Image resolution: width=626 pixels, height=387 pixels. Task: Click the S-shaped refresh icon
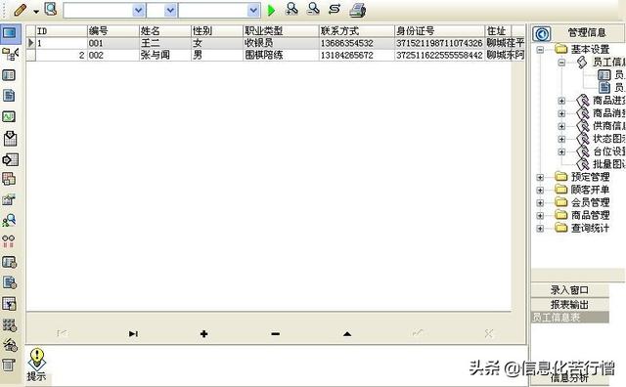point(335,9)
